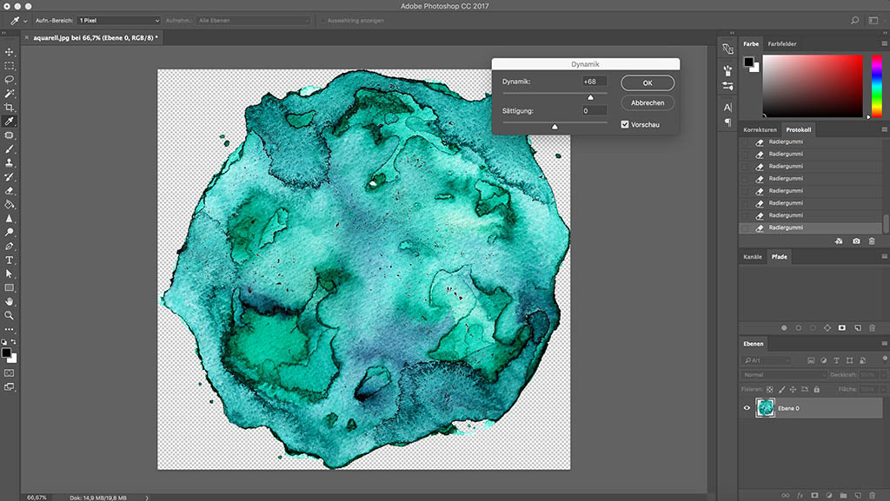Open the Ebenen panel options menu
This screenshot has height=501, width=890.
coord(883,344)
